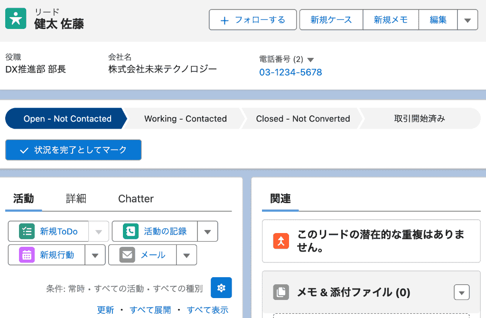Expand the 電話番号 (2) dropdown arrow
486x318 pixels.
[x=311, y=60]
